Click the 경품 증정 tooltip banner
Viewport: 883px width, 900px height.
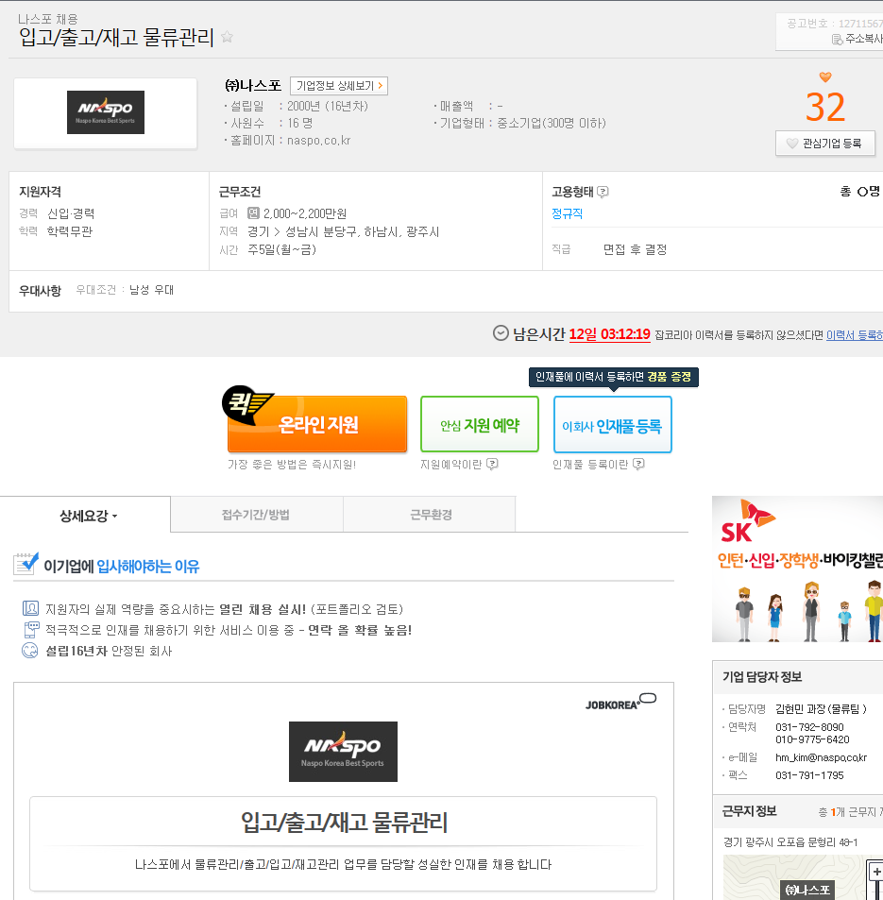click(x=613, y=377)
